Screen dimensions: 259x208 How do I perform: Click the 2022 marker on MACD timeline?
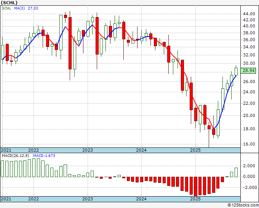point(34,199)
